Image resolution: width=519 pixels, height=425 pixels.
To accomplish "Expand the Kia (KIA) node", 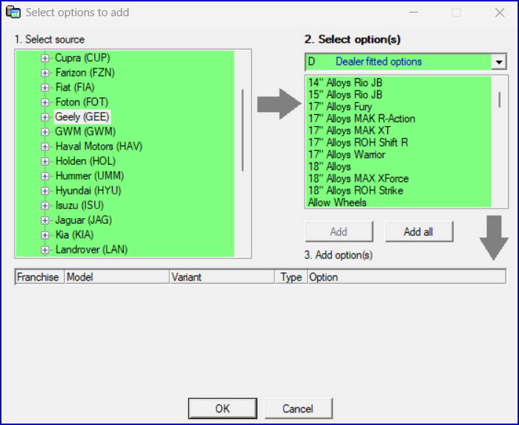I will point(45,235).
